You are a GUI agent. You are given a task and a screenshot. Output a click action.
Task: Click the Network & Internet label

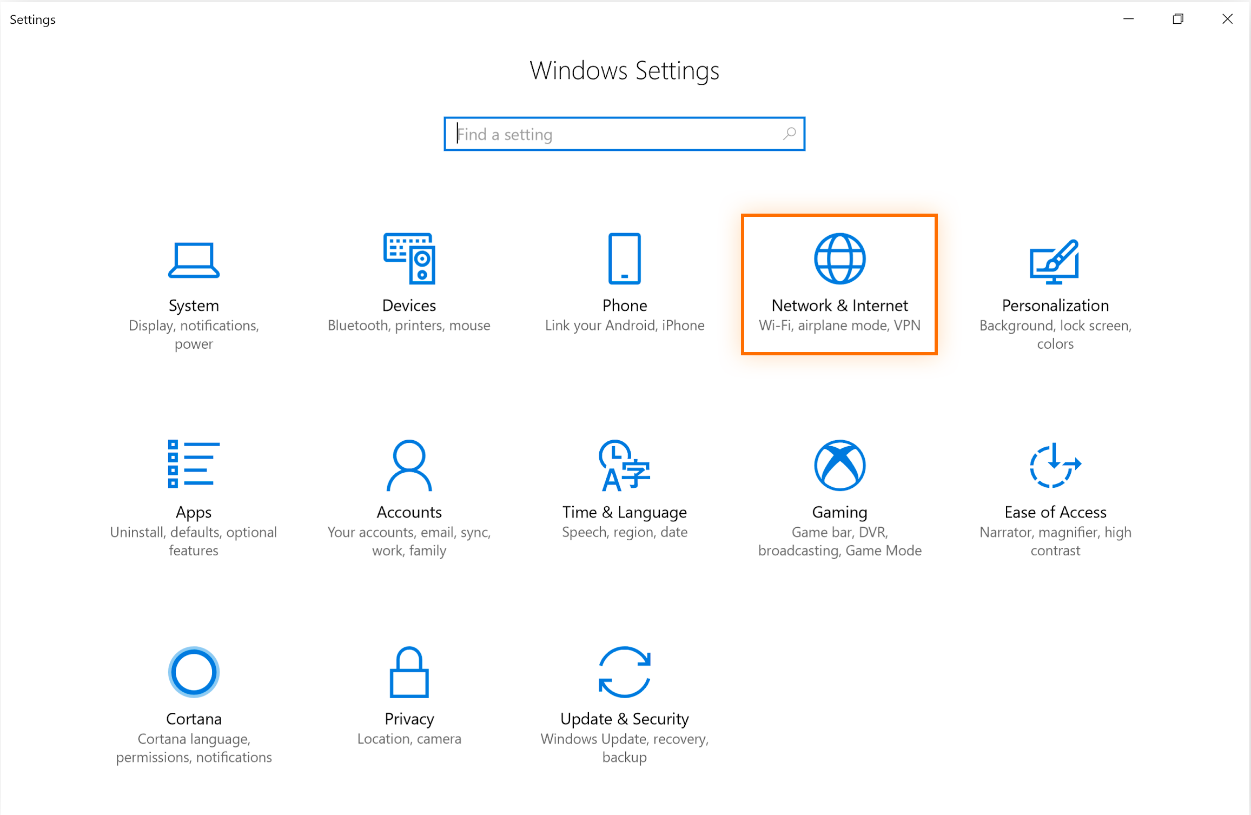(x=839, y=306)
